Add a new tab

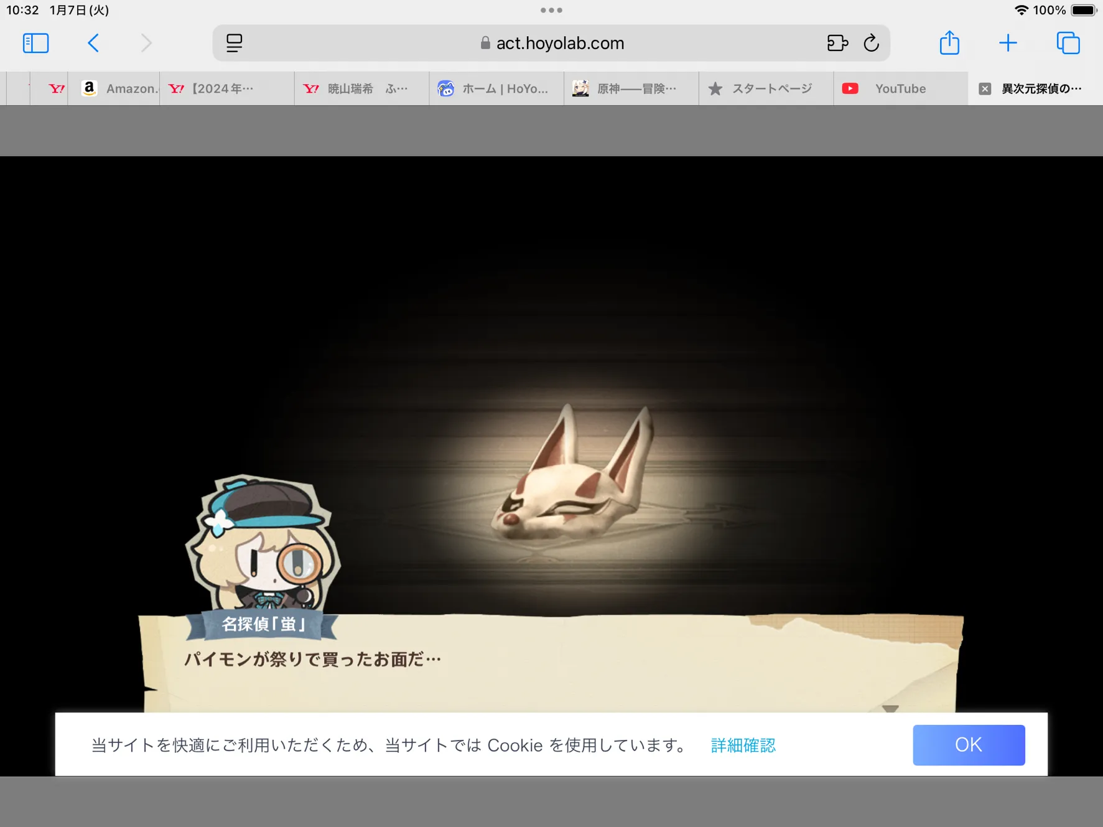click(x=1008, y=43)
